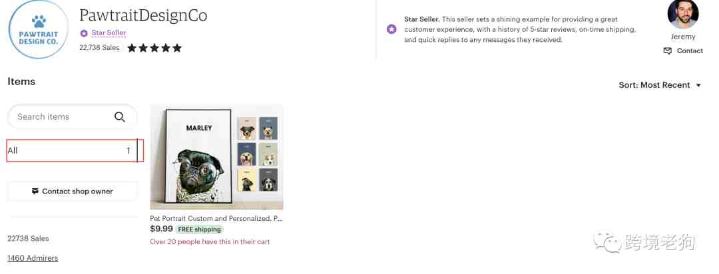Image resolution: width=719 pixels, height=274 pixels.
Task: Click Jeremy's profile photo
Action: [683, 14]
